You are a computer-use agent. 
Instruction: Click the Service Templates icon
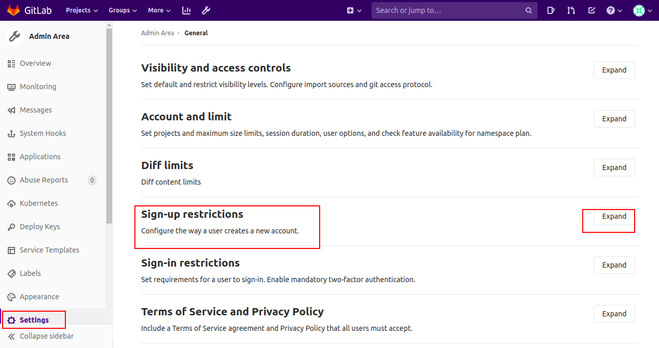(11, 250)
